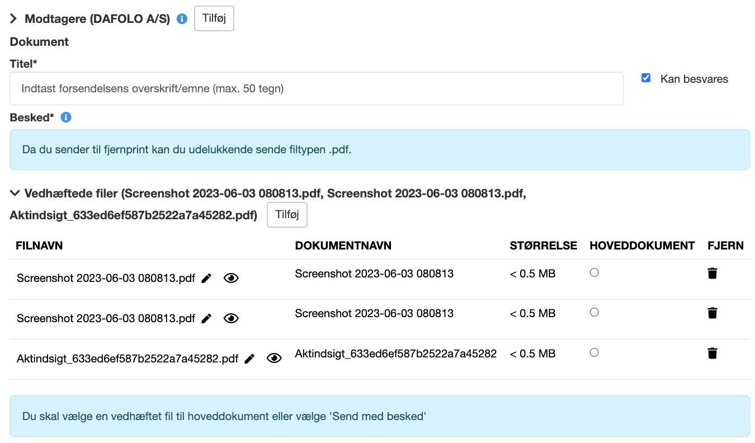755x443 pixels.
Task: Click the info icon beside Modtagere
Action: [x=182, y=19]
